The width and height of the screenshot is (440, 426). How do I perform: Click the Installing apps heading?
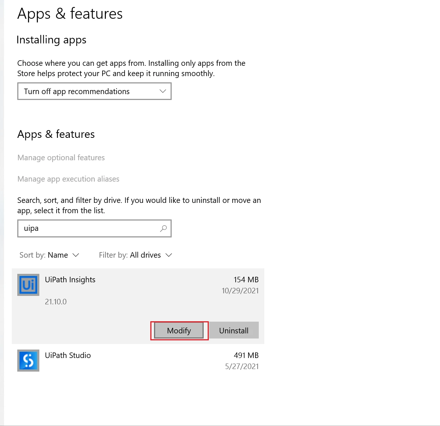click(x=51, y=40)
